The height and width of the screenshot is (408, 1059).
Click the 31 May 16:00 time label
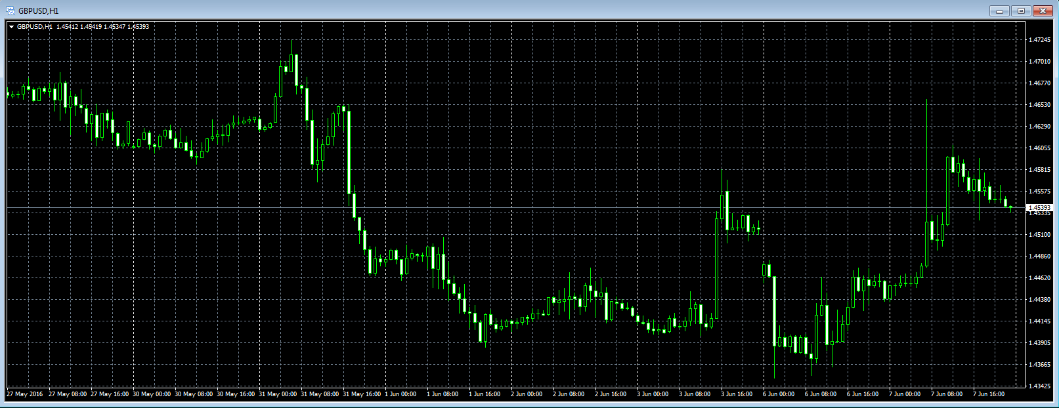362,394
